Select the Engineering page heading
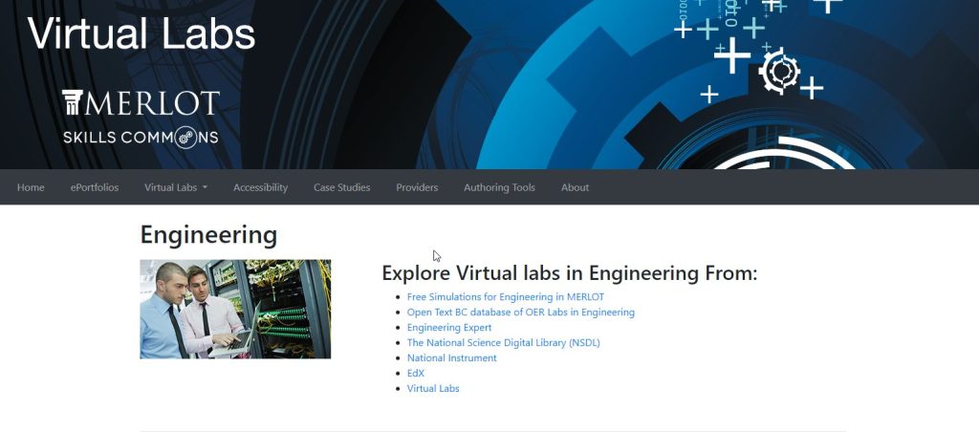This screenshot has width=979, height=432. click(x=208, y=235)
